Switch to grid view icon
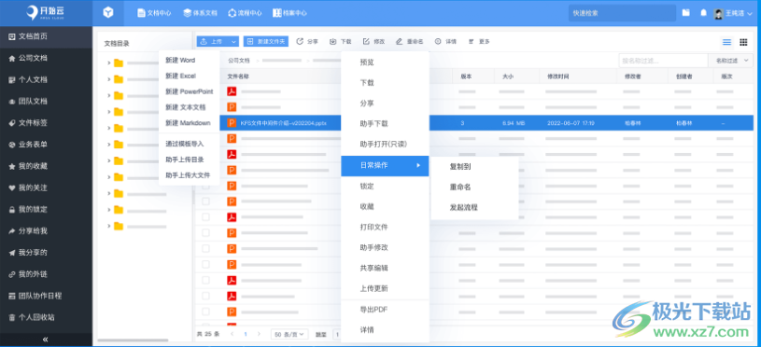 [x=743, y=42]
